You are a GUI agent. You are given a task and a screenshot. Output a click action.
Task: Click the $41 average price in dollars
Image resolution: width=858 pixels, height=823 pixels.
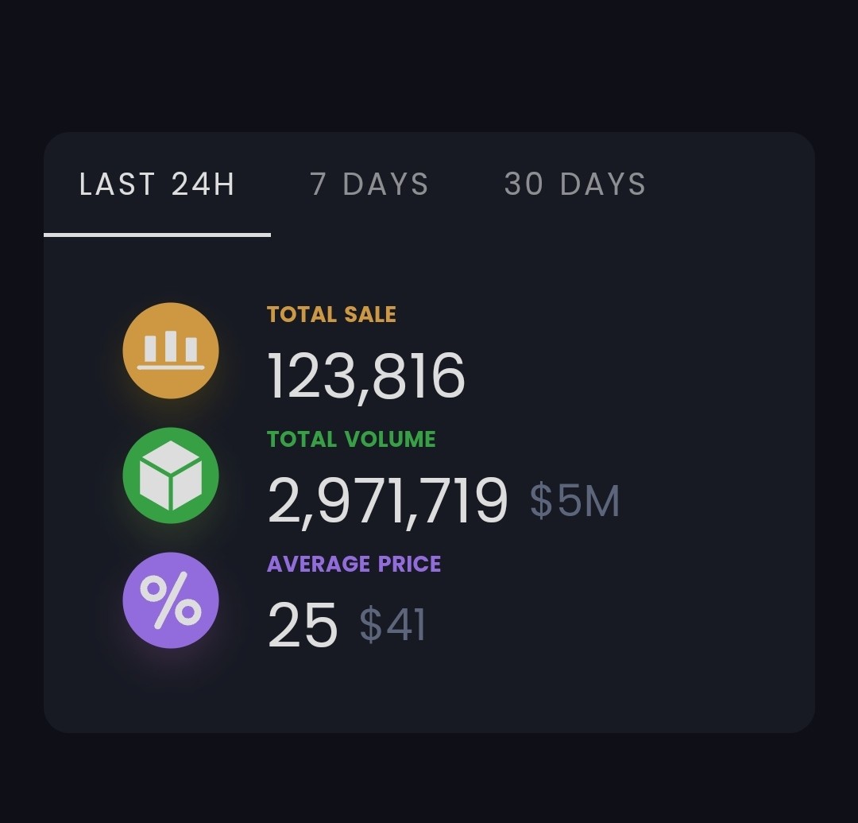click(x=392, y=624)
